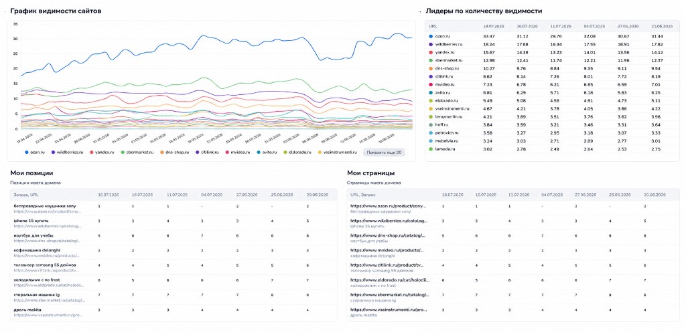
Task: Click sbermarket.ru URL in leaders table
Action: pyautogui.click(x=448, y=60)
